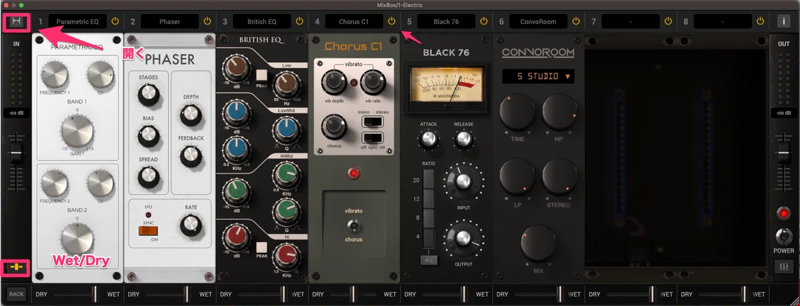Screen dimensions: 800x306
Task: Click the Black 76 RELEASE knob
Action: [x=465, y=138]
